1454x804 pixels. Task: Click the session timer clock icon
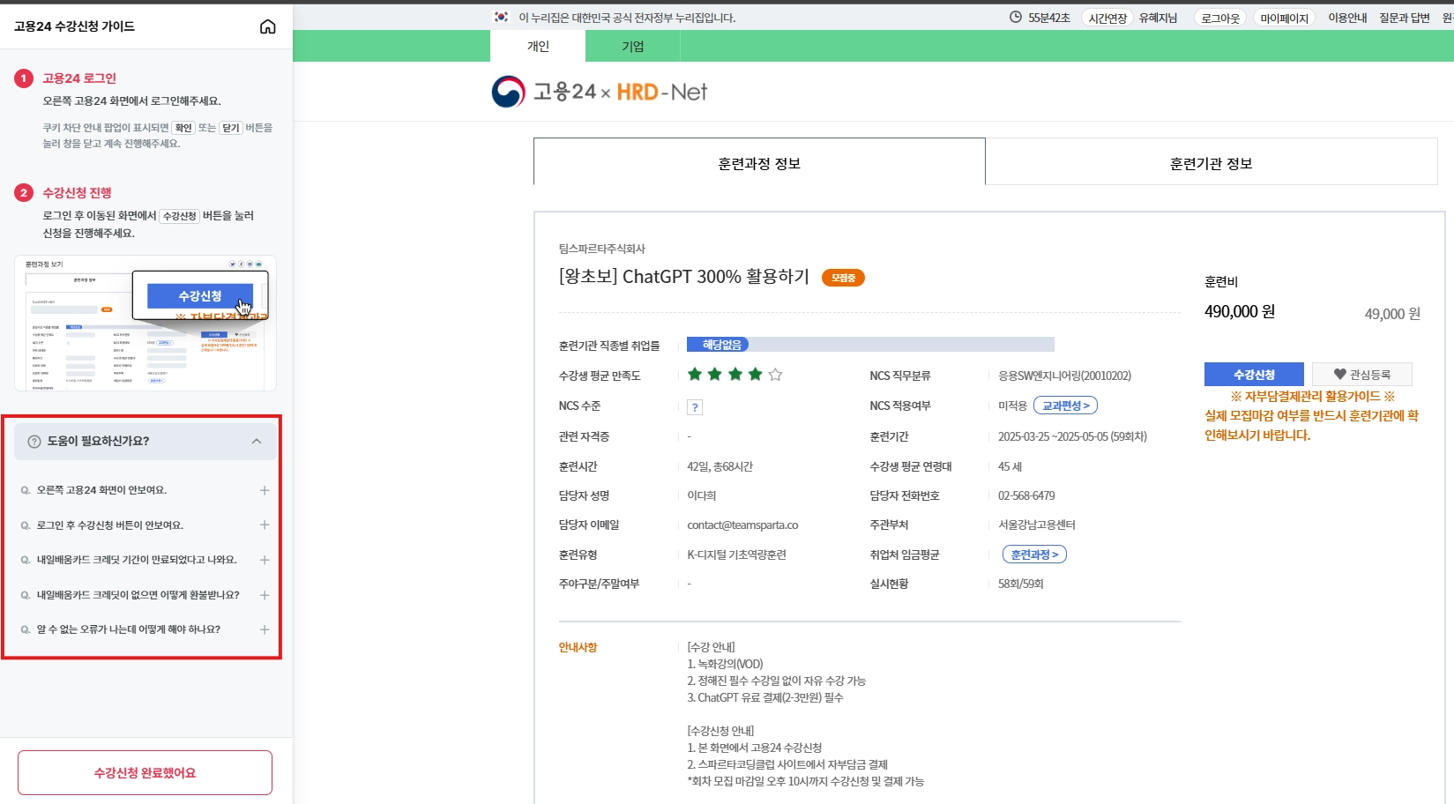1016,17
